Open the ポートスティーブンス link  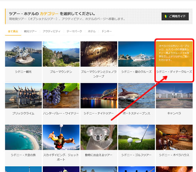pyautogui.click(x=136, y=113)
